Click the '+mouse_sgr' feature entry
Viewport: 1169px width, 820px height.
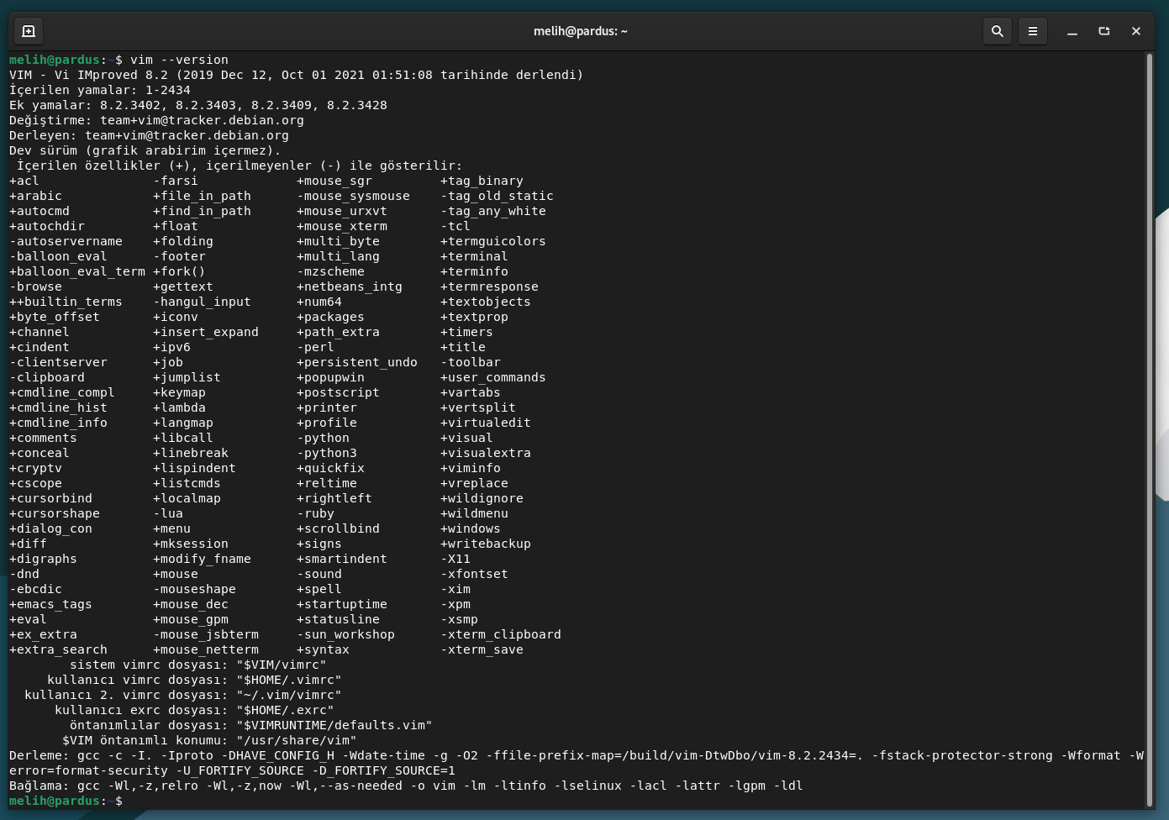pos(334,181)
